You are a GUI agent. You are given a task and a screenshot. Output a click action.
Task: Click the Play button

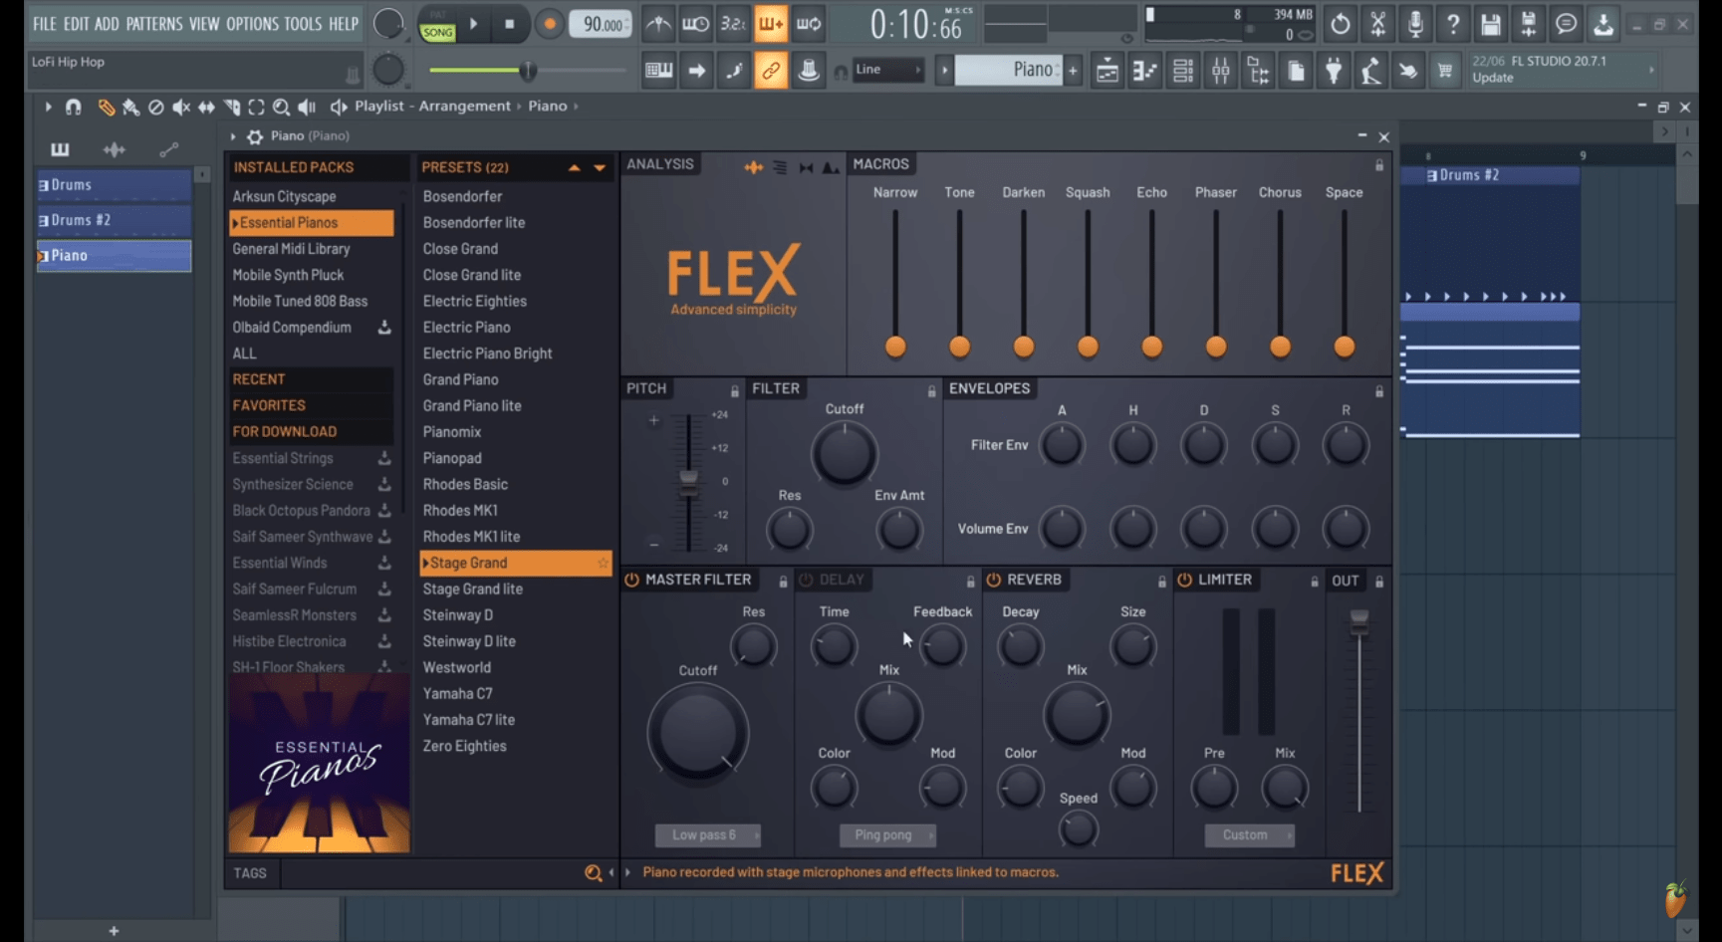[474, 24]
